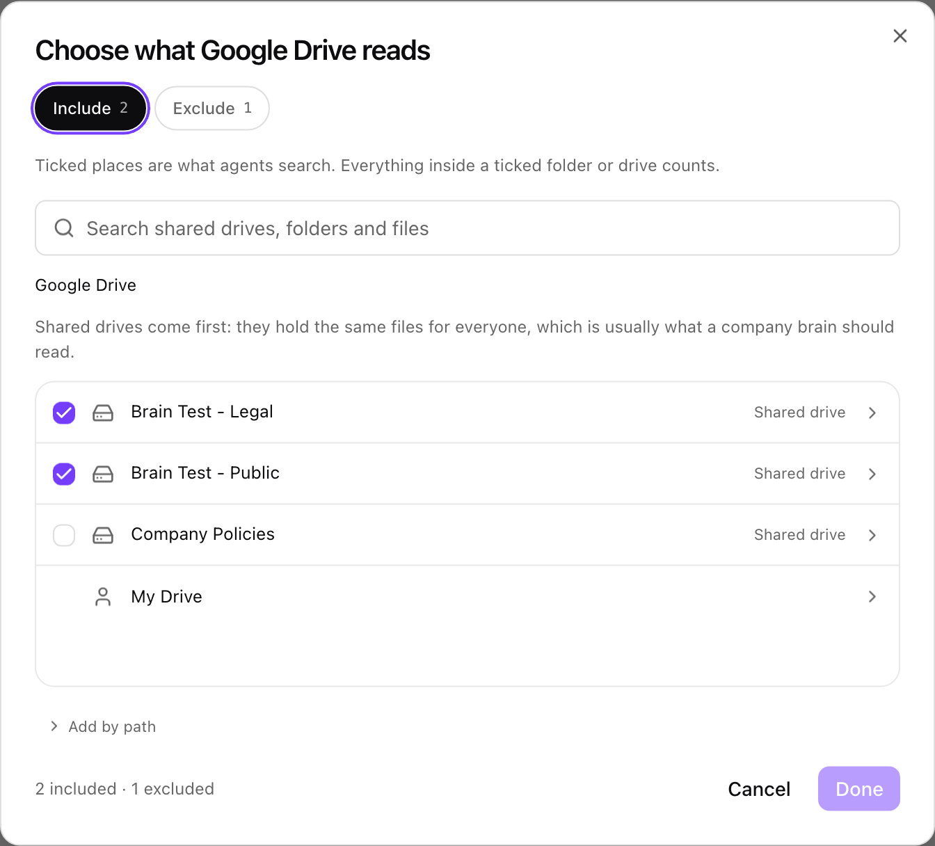The height and width of the screenshot is (846, 935).
Task: Open My Drive using its chevron
Action: coord(872,596)
